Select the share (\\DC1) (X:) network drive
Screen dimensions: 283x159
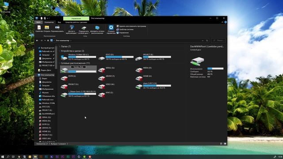point(153,86)
